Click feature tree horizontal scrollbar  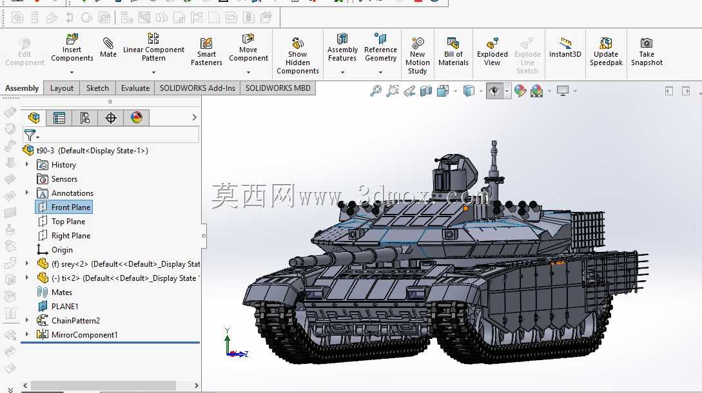tap(103, 385)
